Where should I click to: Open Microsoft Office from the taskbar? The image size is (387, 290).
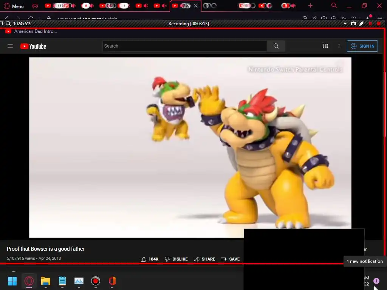pyautogui.click(x=112, y=281)
